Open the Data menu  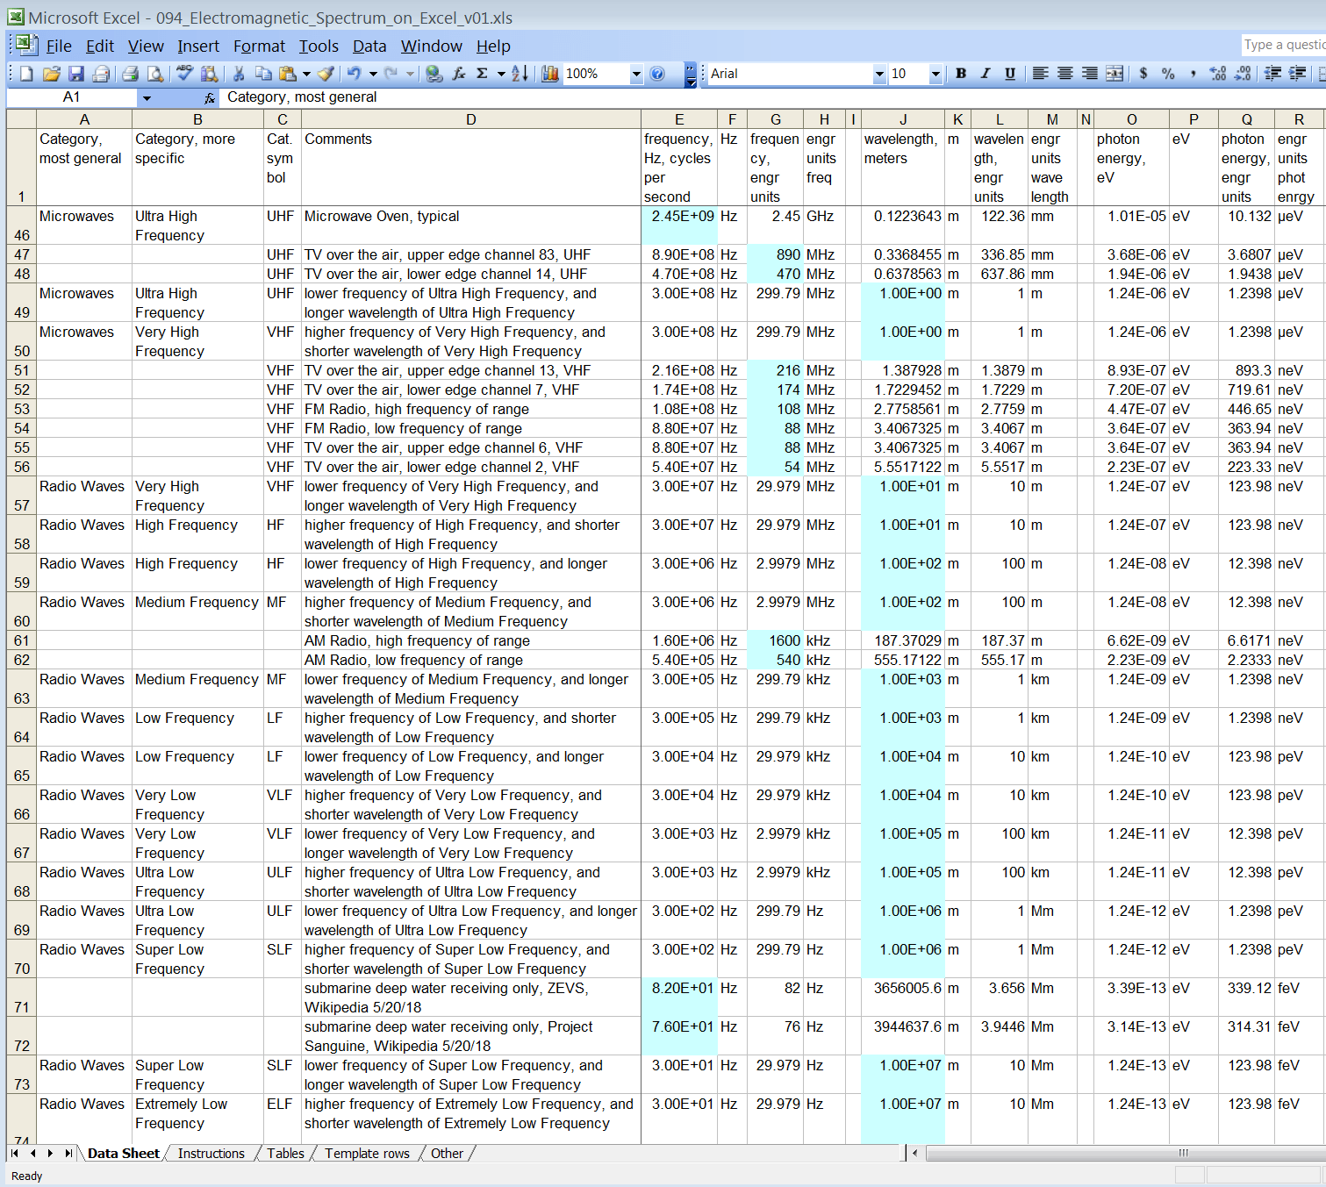[369, 46]
